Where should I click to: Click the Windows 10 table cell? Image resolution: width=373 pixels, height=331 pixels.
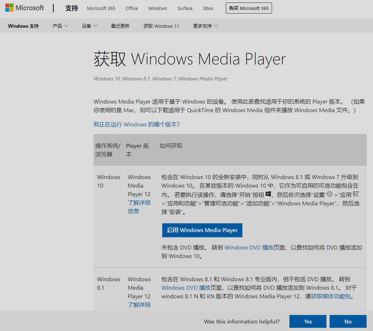point(108,181)
